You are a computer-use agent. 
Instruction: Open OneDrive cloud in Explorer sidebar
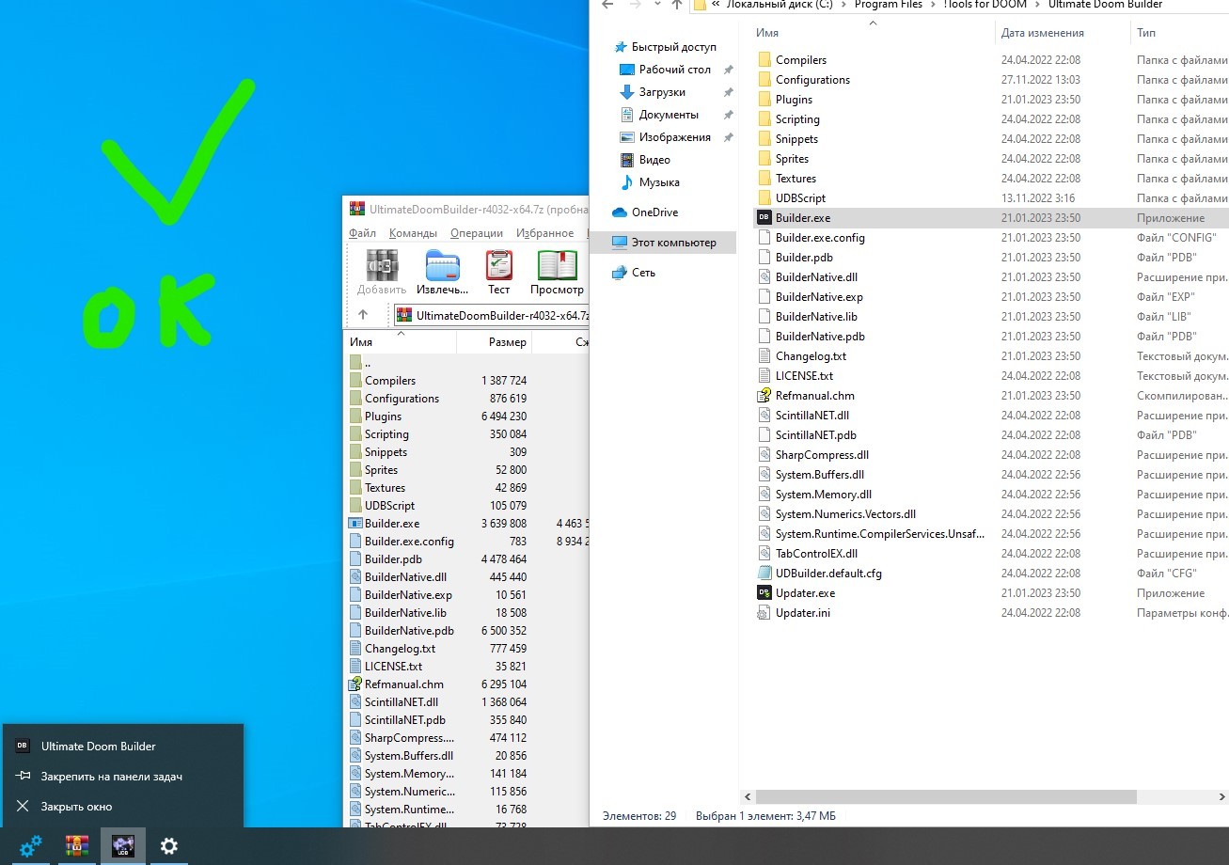620,212
